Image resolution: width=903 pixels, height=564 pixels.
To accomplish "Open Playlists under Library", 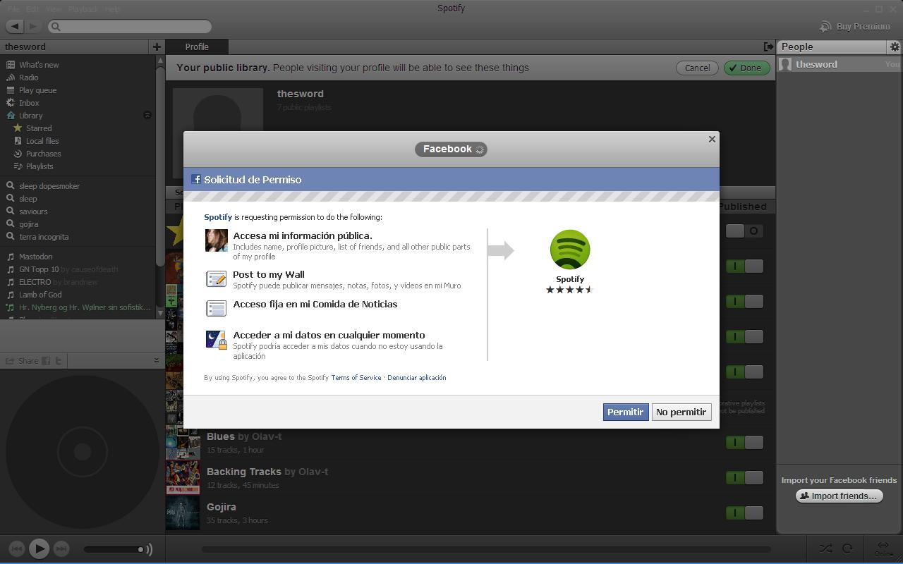I will tap(40, 166).
